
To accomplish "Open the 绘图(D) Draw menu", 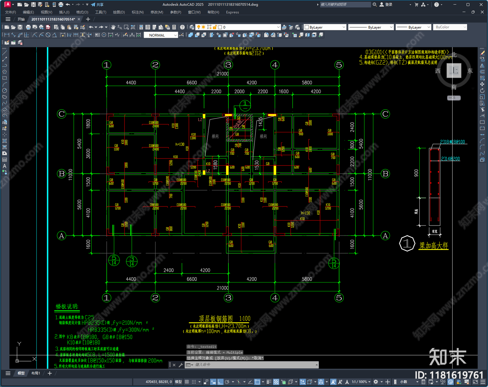I will click(x=119, y=12).
